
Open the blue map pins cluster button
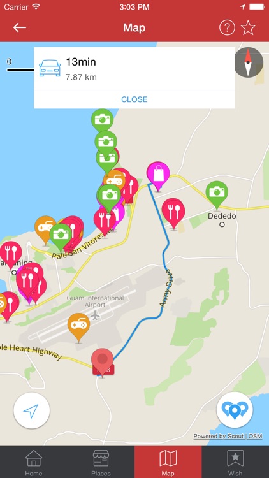[235, 410]
